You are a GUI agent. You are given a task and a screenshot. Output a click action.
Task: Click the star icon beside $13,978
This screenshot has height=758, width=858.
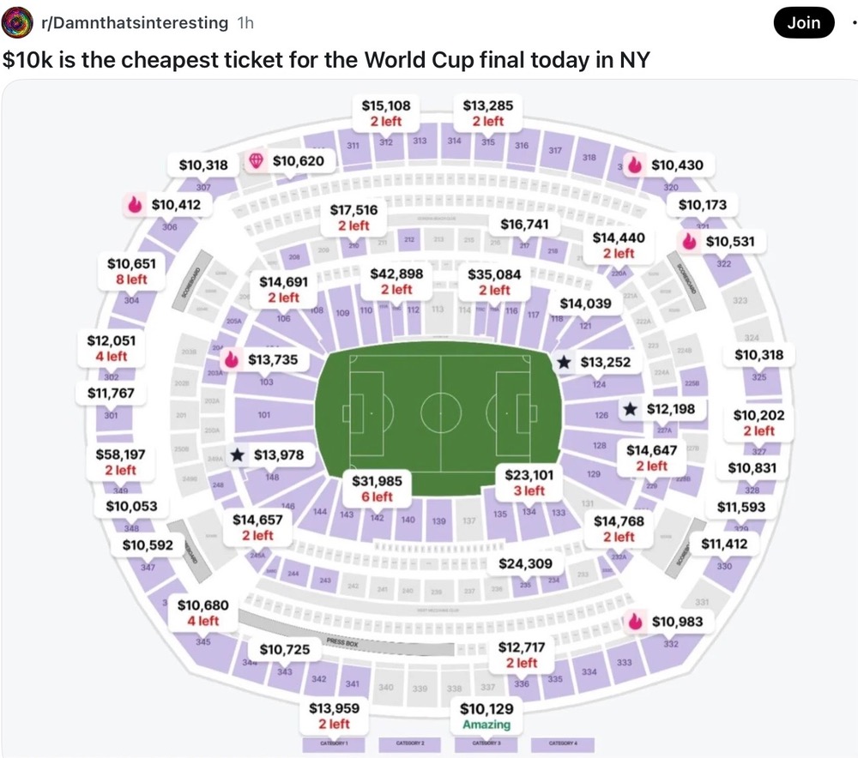[x=237, y=455]
